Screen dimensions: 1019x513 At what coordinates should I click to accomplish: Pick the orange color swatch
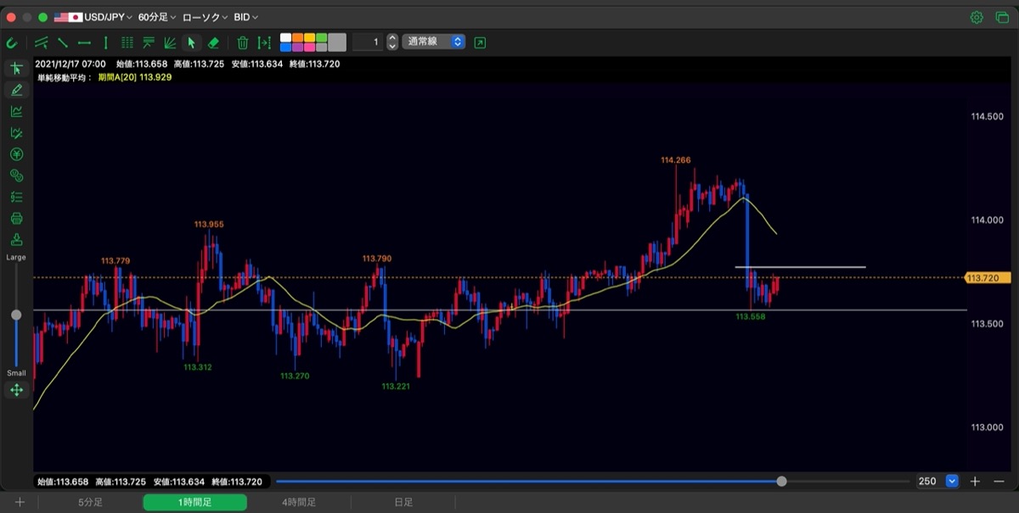(297, 37)
